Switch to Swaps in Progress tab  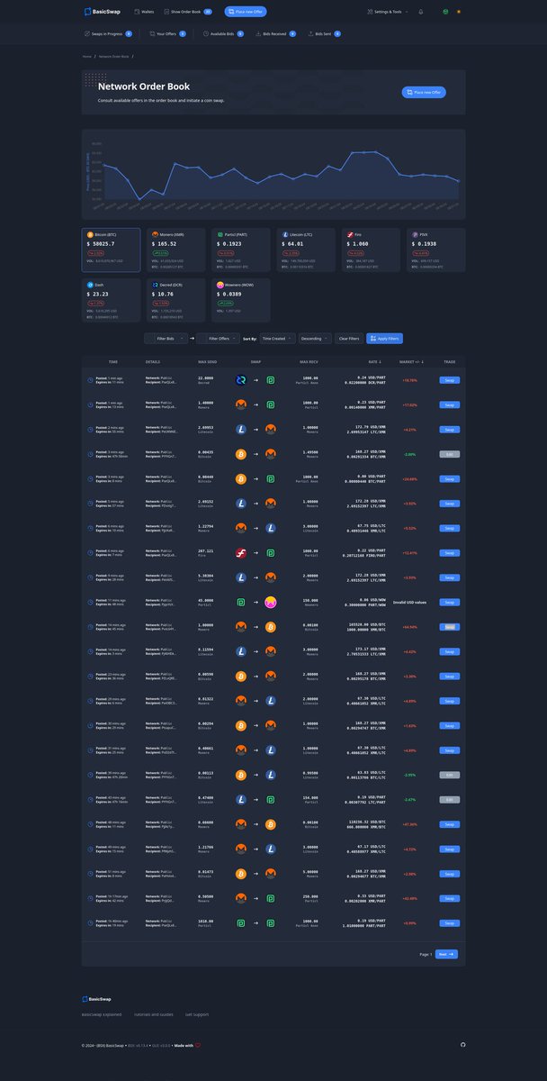pos(107,33)
